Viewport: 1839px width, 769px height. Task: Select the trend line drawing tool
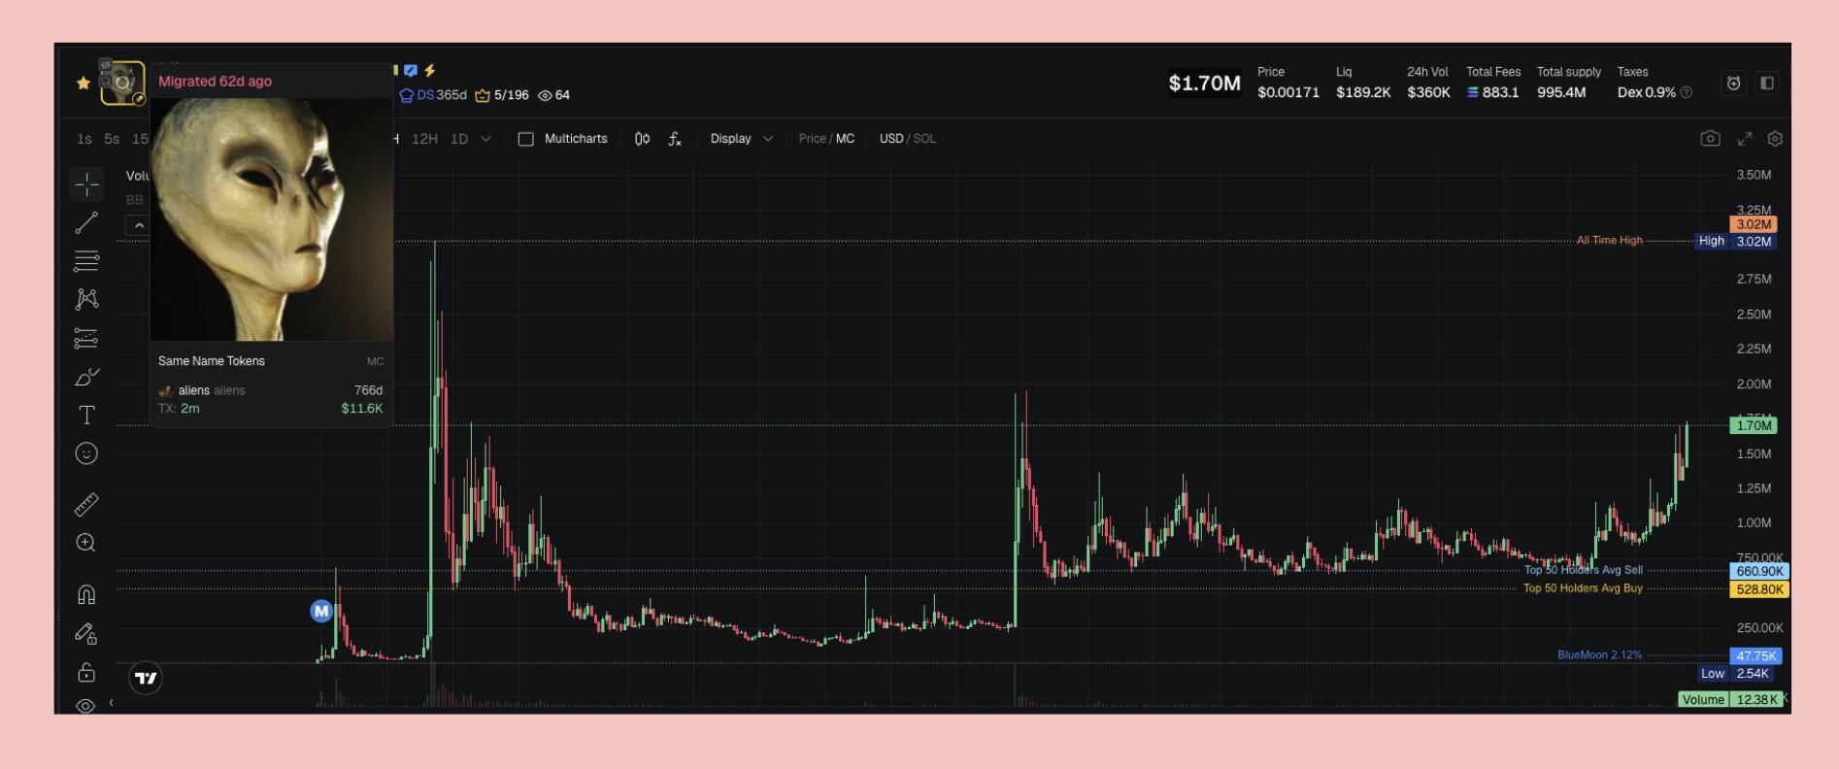(86, 222)
